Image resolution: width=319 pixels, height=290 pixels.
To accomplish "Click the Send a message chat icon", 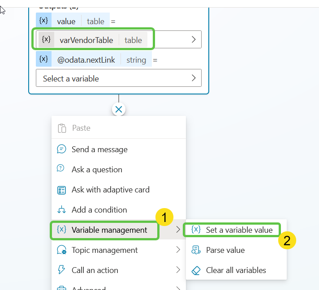I will tap(62, 149).
